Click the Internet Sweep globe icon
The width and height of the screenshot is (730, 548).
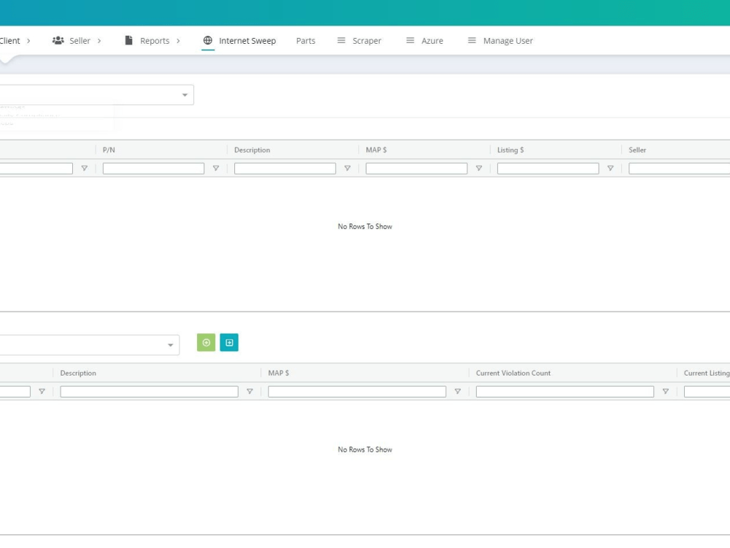207,40
